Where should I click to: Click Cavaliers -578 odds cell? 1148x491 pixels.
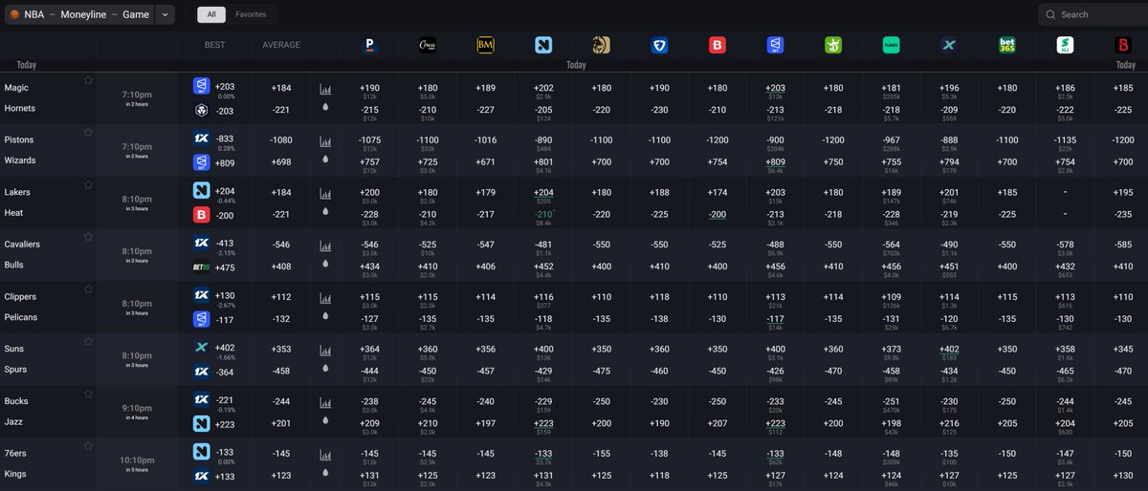point(1065,244)
